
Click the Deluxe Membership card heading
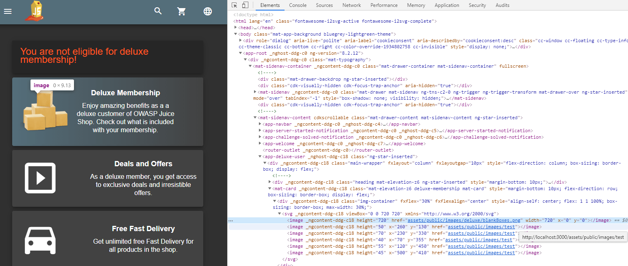coord(126,93)
